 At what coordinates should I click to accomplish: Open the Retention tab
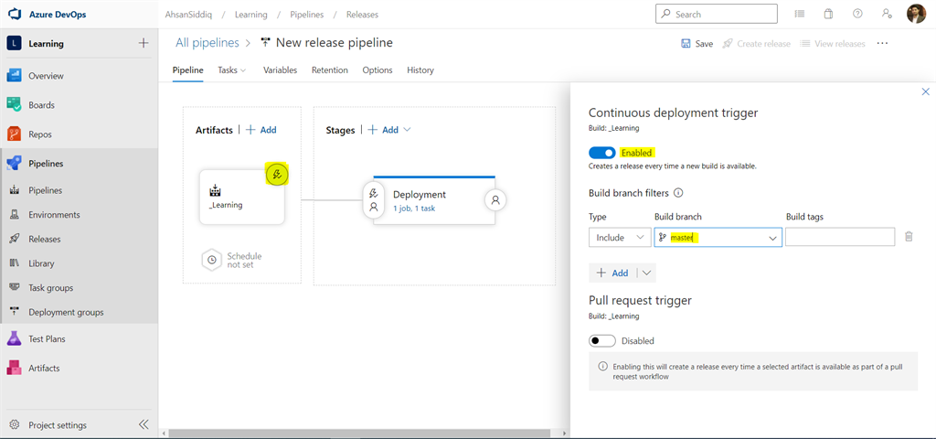[x=329, y=70]
